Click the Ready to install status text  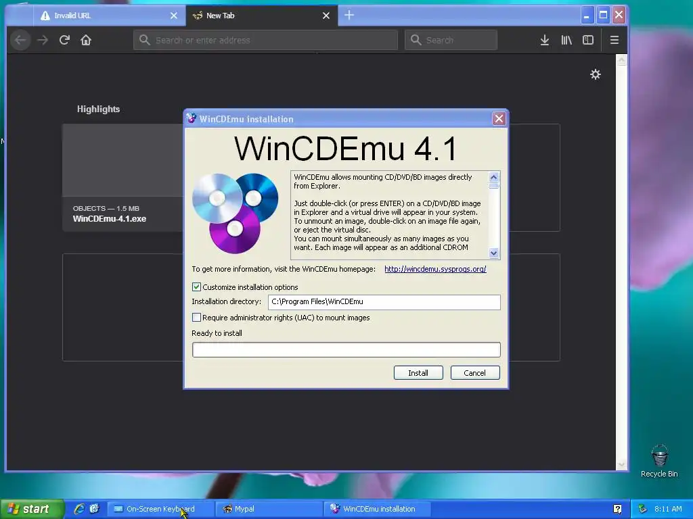click(217, 333)
